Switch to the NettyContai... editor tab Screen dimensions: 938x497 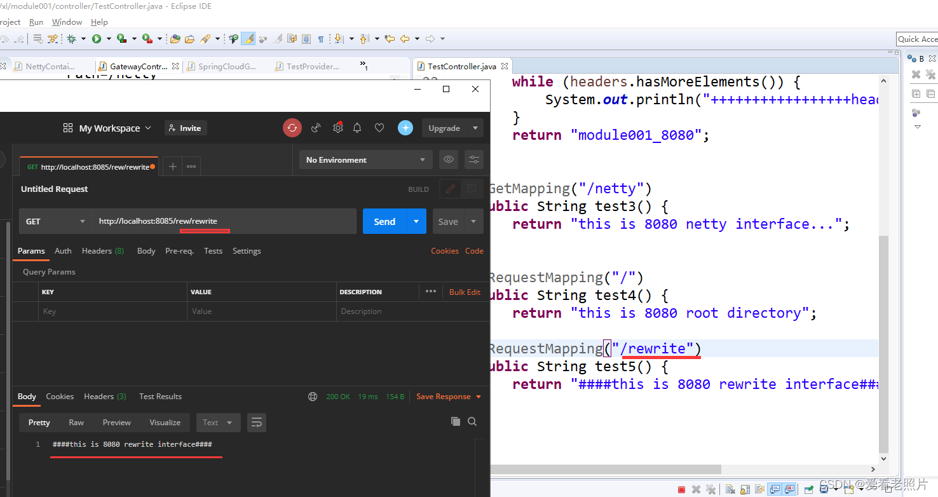click(x=50, y=66)
